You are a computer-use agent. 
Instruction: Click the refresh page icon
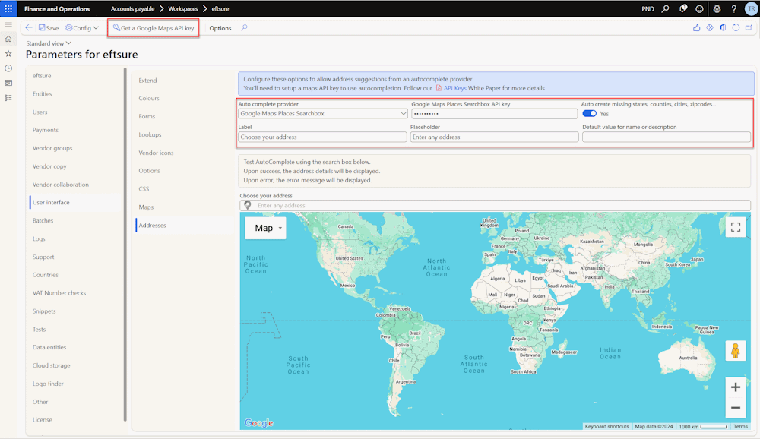(x=736, y=27)
